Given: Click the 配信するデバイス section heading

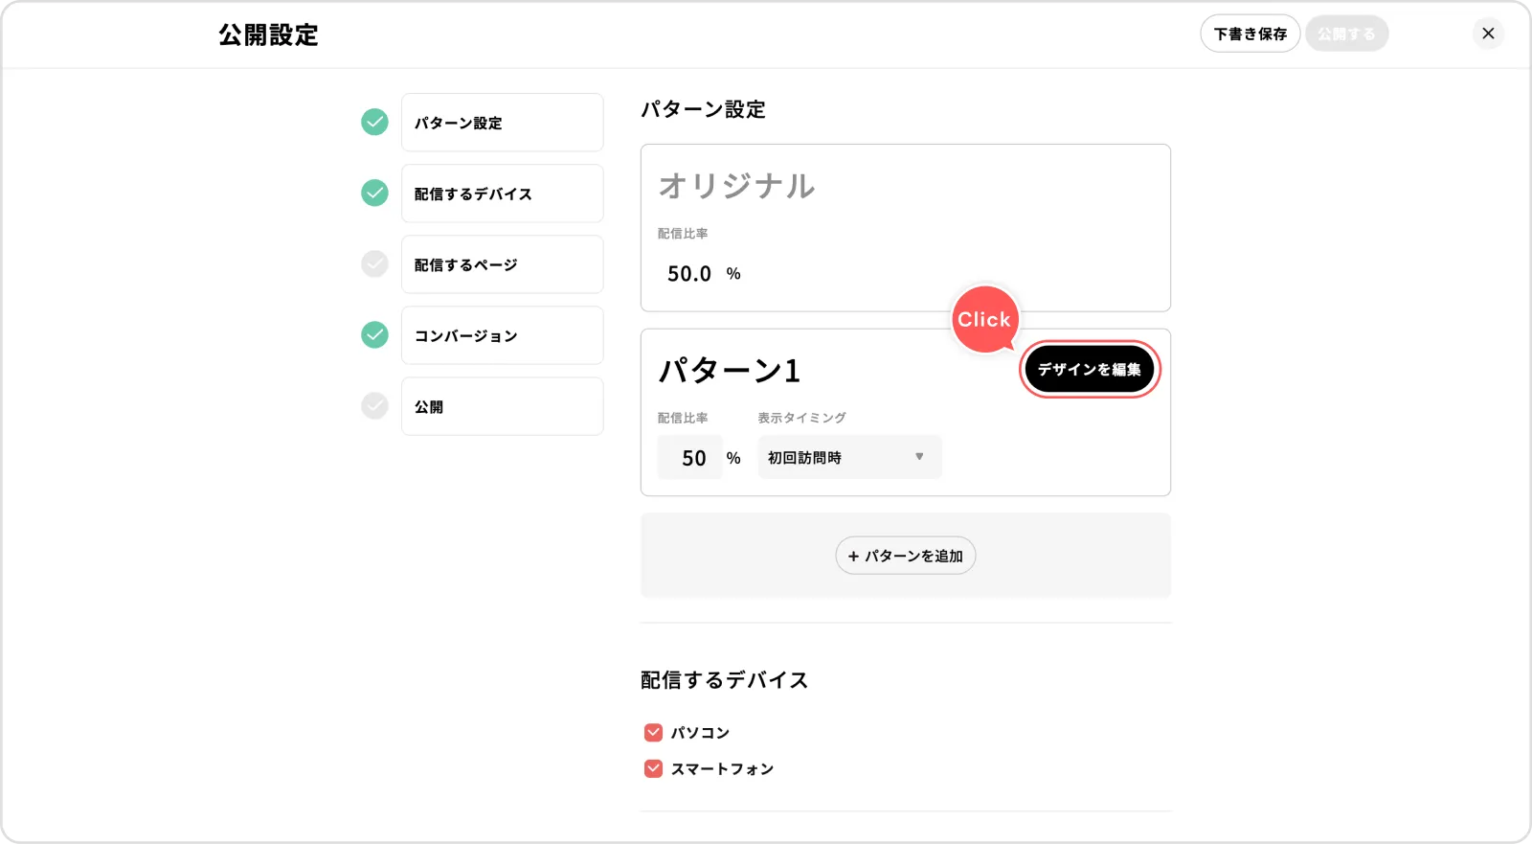Looking at the screenshot, I should click(x=724, y=680).
